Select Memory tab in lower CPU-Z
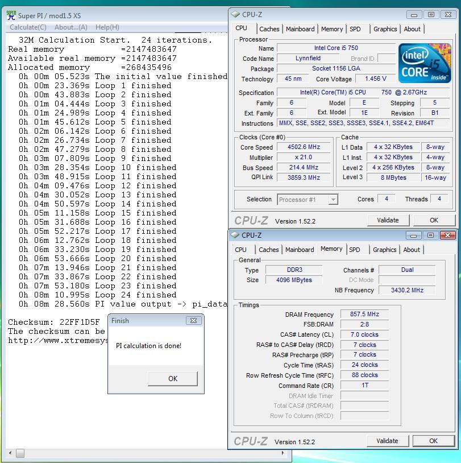Screen dimensions: 461x463 click(x=331, y=249)
